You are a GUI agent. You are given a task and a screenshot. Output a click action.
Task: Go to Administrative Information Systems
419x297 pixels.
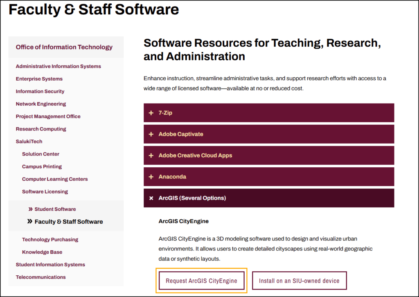click(x=58, y=66)
